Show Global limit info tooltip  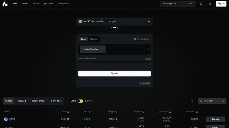click(x=170, y=112)
